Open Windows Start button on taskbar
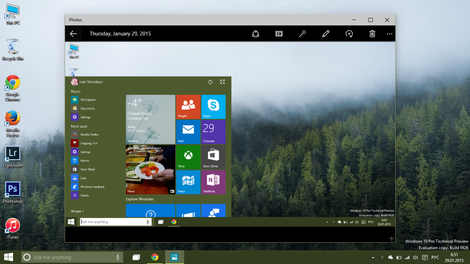The height and width of the screenshot is (264, 470). tap(9, 257)
